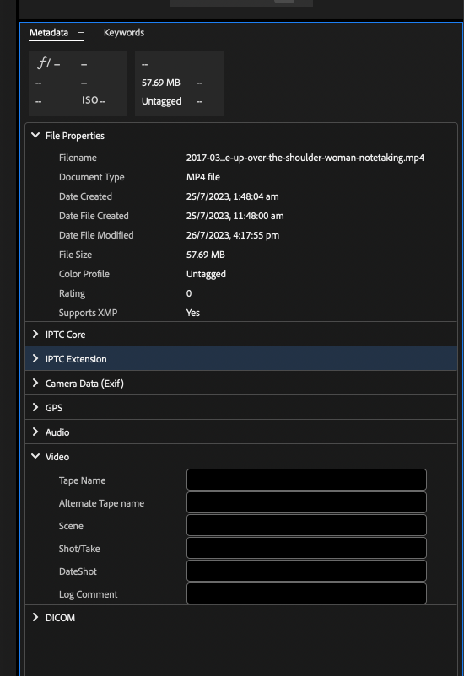Click the Log Comment input field
Screen dimensions: 464x676
[x=306, y=594]
